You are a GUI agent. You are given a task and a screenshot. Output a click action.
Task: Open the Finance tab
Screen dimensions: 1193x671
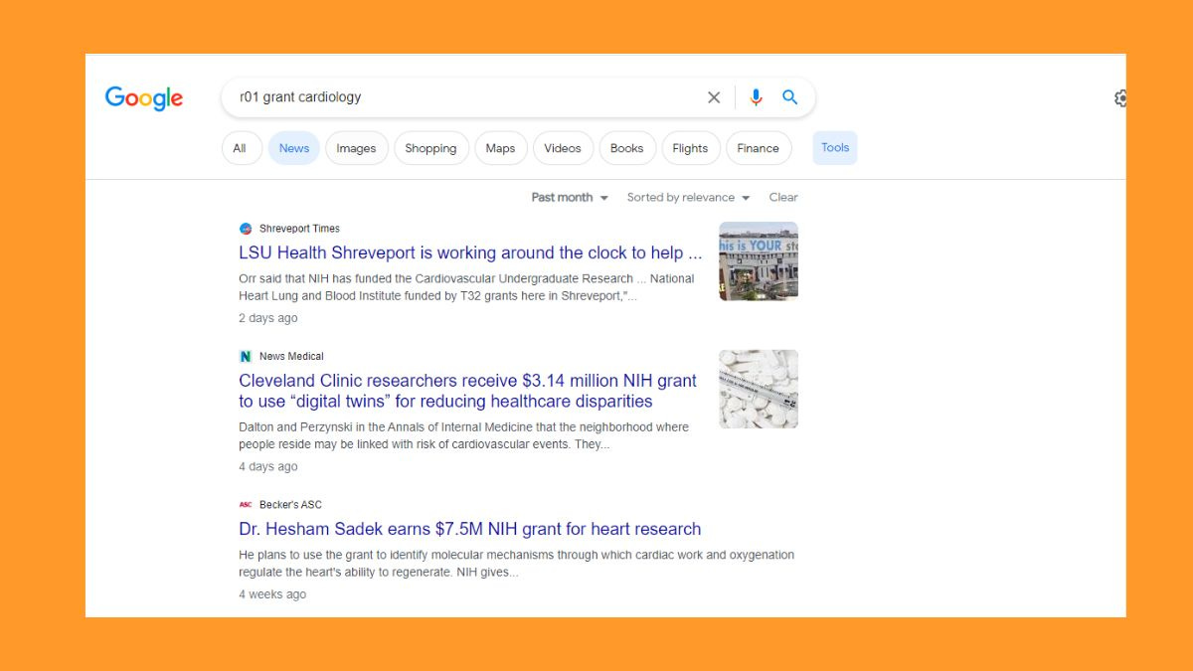pyautogui.click(x=759, y=148)
